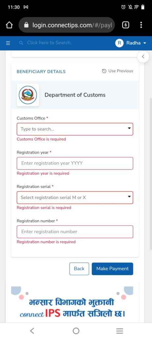Image resolution: width=152 pixels, height=339 pixels.
Task: Open the hamburger sidebar menu
Action: [8, 43]
